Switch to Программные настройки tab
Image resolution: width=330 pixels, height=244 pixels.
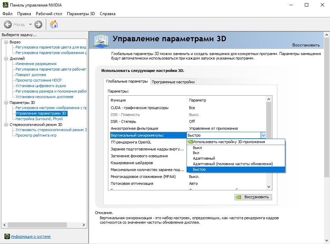173,82
